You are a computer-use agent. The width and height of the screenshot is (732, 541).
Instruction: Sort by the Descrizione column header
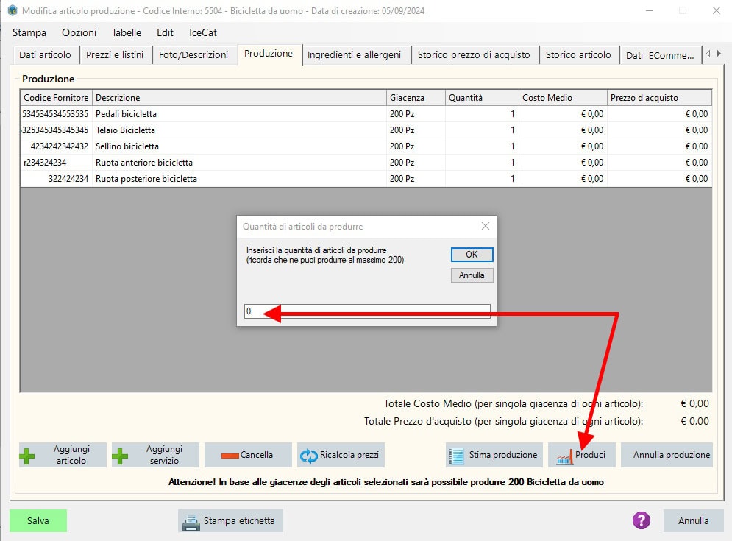tap(240, 98)
